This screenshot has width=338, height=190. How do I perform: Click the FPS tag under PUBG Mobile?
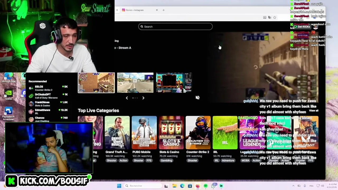point(149,160)
